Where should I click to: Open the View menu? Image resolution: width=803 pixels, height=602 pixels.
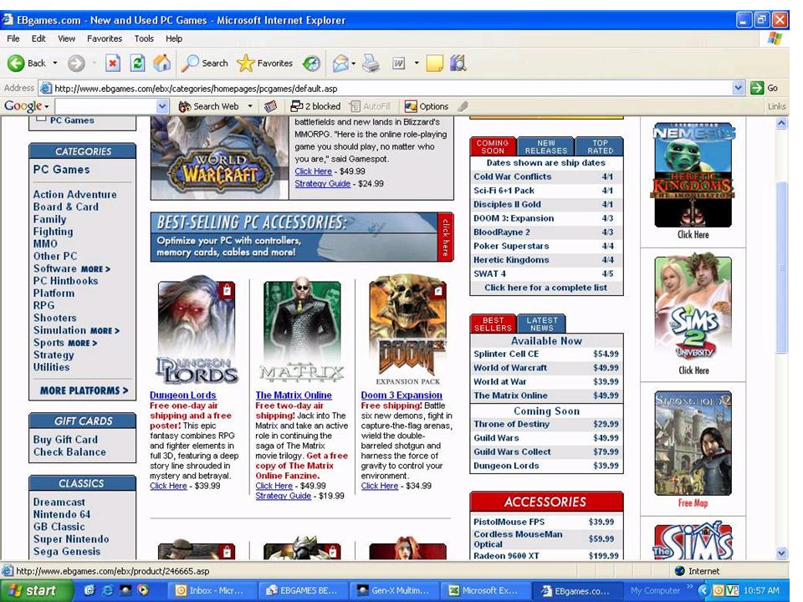(x=66, y=38)
